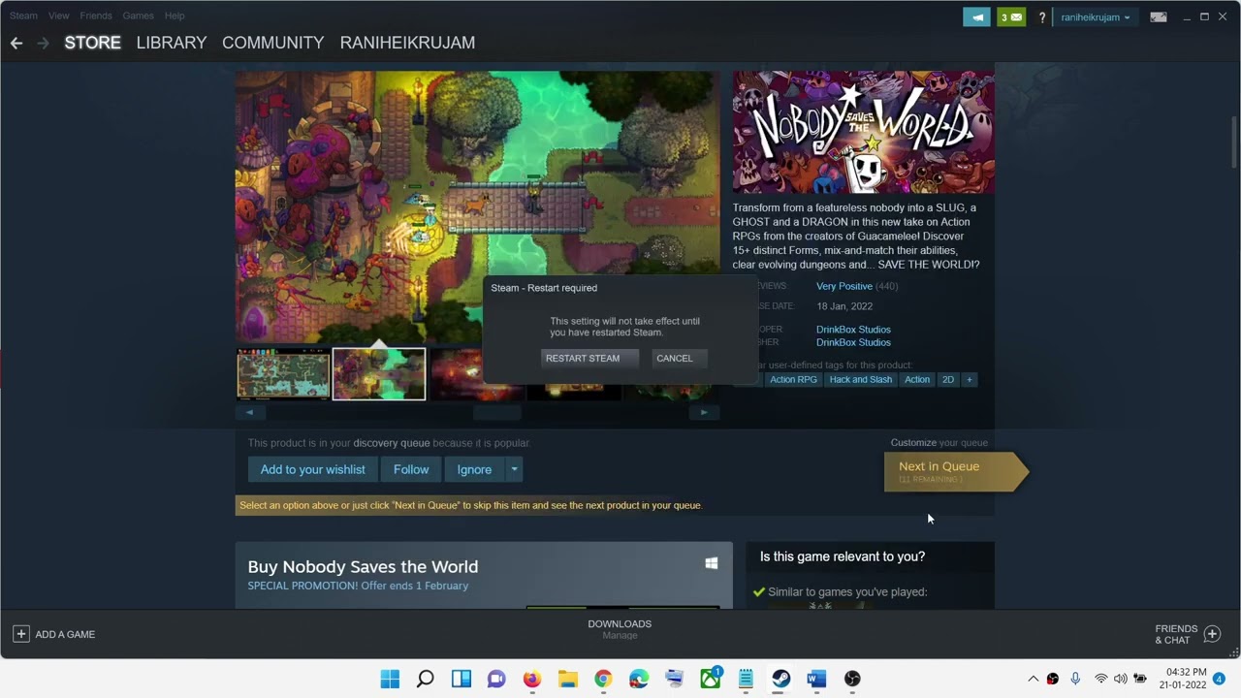Click Add to your wishlist
Viewport: 1241px width, 698px height.
312,469
